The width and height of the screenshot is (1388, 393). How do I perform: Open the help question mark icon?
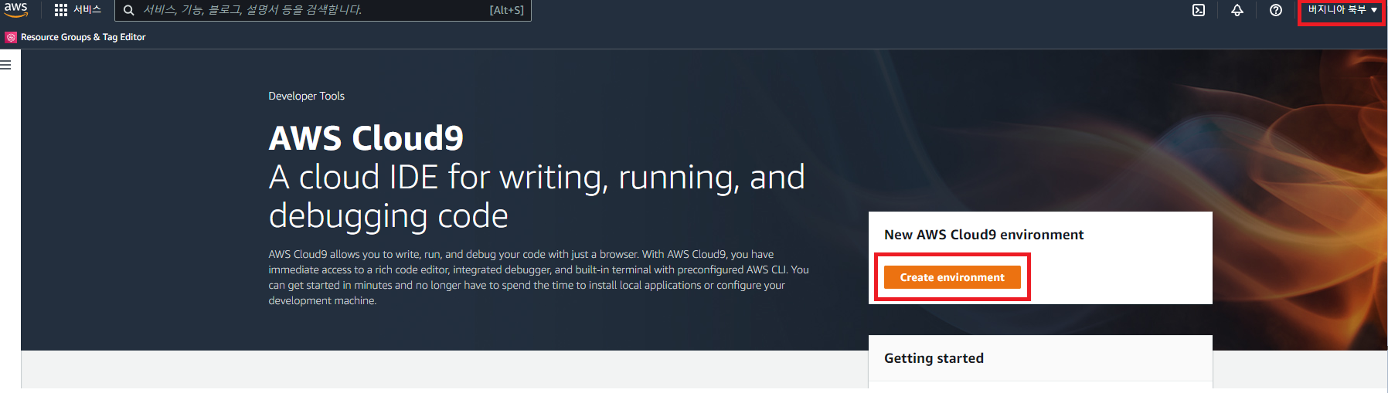[x=1276, y=10]
